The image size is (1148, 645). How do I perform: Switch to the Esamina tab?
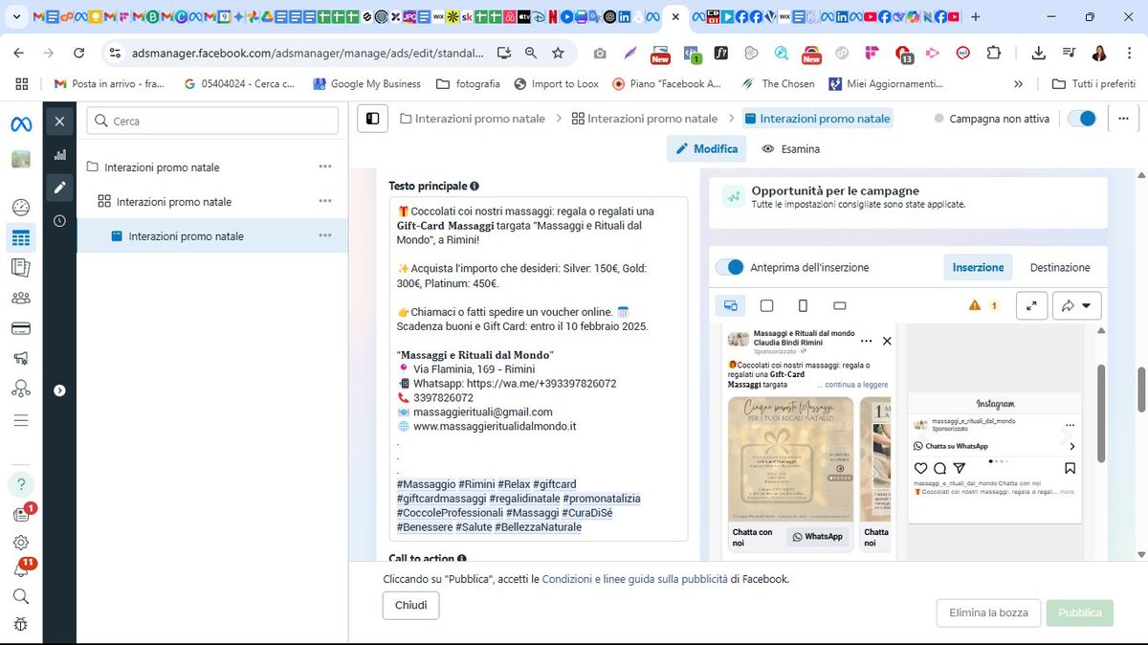point(791,148)
